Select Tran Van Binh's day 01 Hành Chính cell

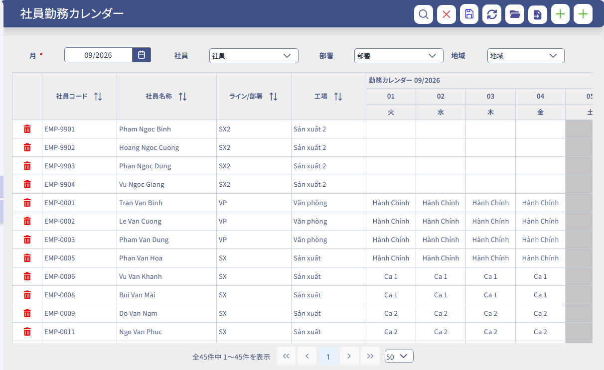(391, 203)
